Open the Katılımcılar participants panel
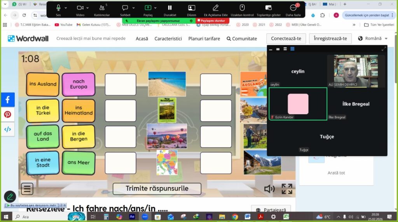Viewport: 398px width, 222px height. point(102,8)
